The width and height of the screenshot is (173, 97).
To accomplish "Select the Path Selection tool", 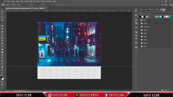I will 2,61.
